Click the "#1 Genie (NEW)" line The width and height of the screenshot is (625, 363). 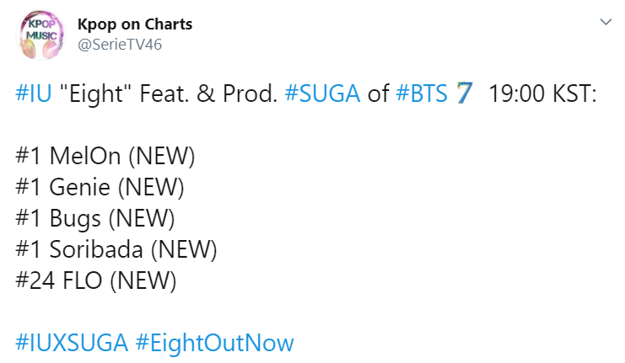click(x=100, y=187)
